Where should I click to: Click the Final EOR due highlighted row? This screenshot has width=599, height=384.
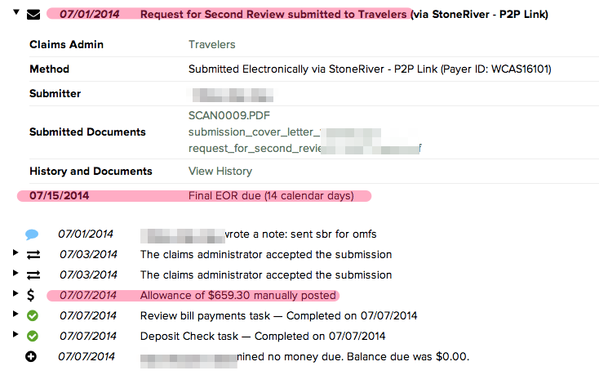[x=194, y=196]
